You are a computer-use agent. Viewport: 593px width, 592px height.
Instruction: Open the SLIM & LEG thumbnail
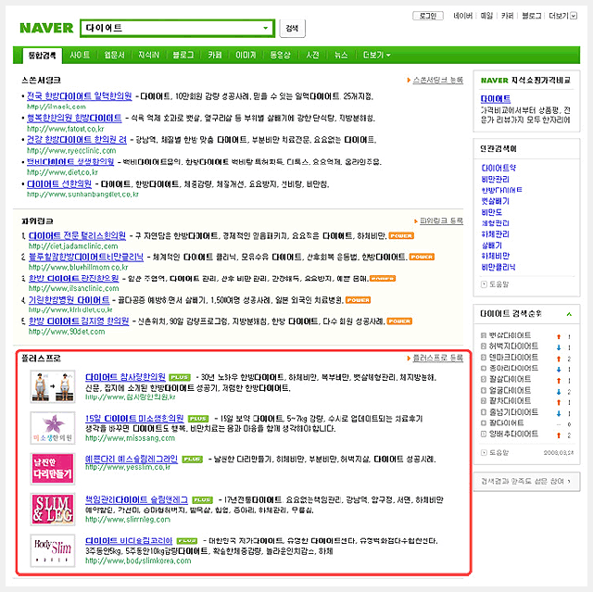point(53,510)
